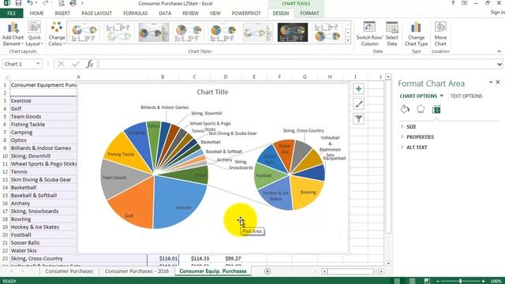The width and height of the screenshot is (505, 284).
Task: Switch to Normal view in the status bar
Action: [397, 281]
